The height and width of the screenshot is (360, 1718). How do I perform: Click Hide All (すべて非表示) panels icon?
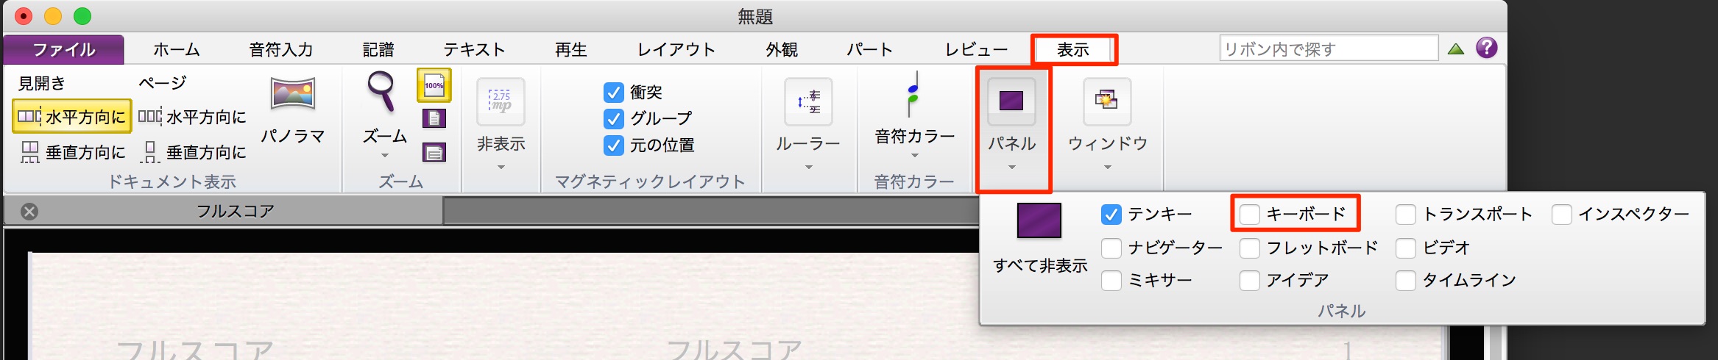coord(1039,220)
